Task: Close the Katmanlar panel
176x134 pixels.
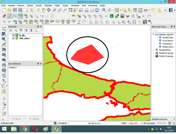Action: point(41,26)
